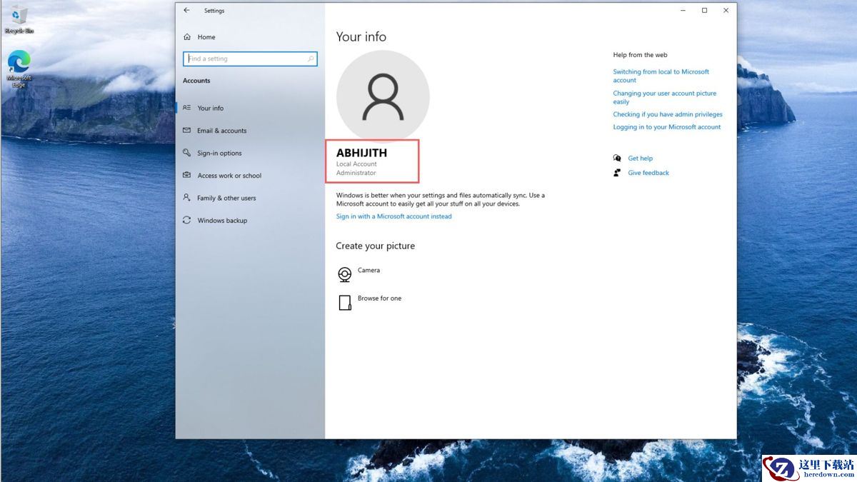The width and height of the screenshot is (857, 482).
Task: Open the Camera option icon
Action: (345, 274)
